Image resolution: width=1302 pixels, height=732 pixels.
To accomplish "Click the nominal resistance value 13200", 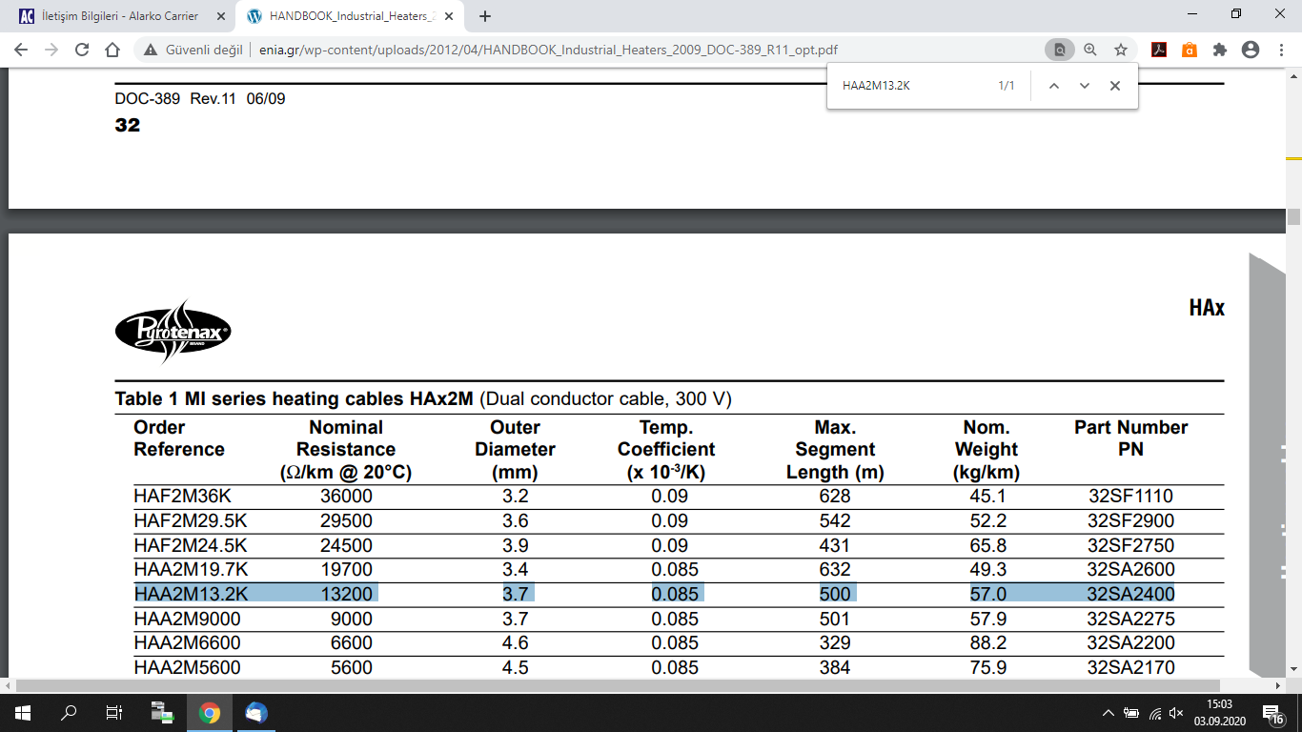I will (346, 595).
